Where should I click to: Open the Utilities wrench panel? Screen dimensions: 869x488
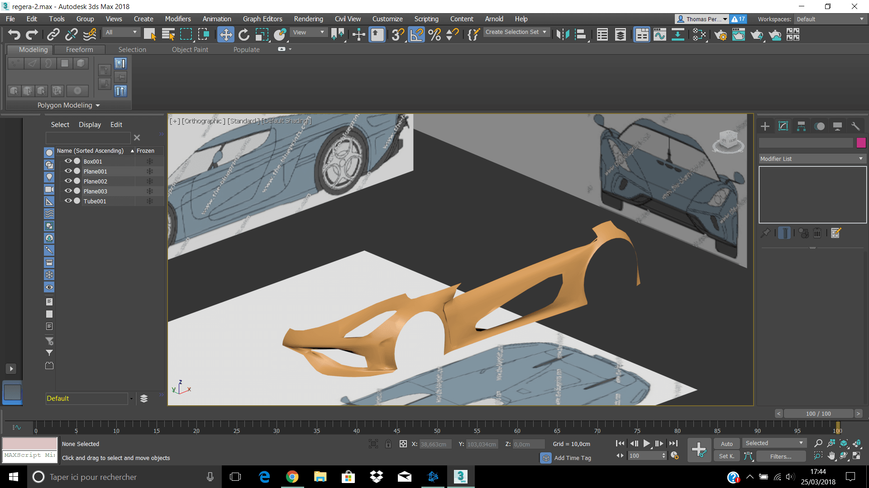click(x=855, y=127)
